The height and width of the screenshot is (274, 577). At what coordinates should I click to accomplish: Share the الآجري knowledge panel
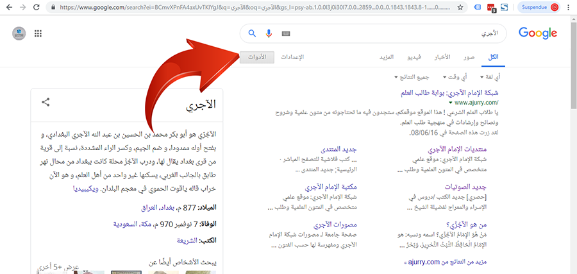(x=46, y=102)
